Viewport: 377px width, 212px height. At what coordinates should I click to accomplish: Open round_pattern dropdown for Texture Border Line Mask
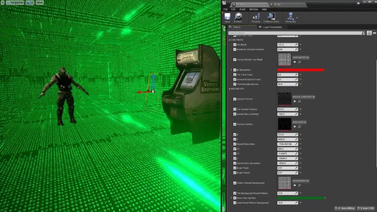click(301, 57)
